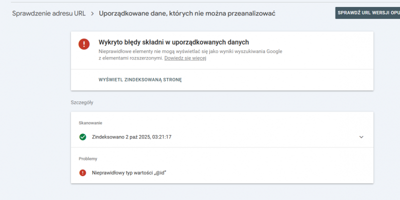Expand the Skanowanie section chevron

coord(361,137)
